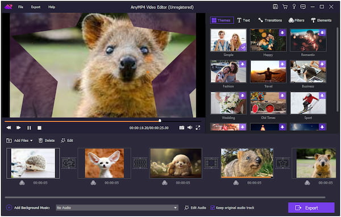341x217 pixels.
Task: Click the Add Background Music plus icon
Action: 9,207
